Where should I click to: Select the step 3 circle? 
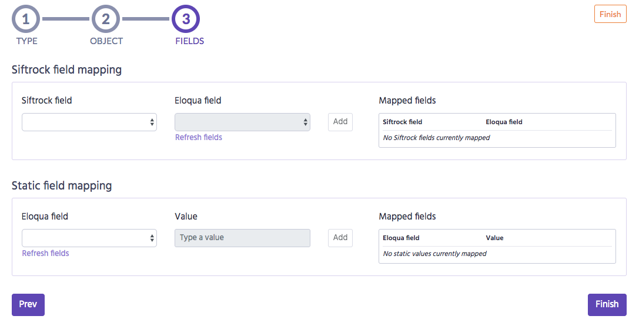point(186,19)
